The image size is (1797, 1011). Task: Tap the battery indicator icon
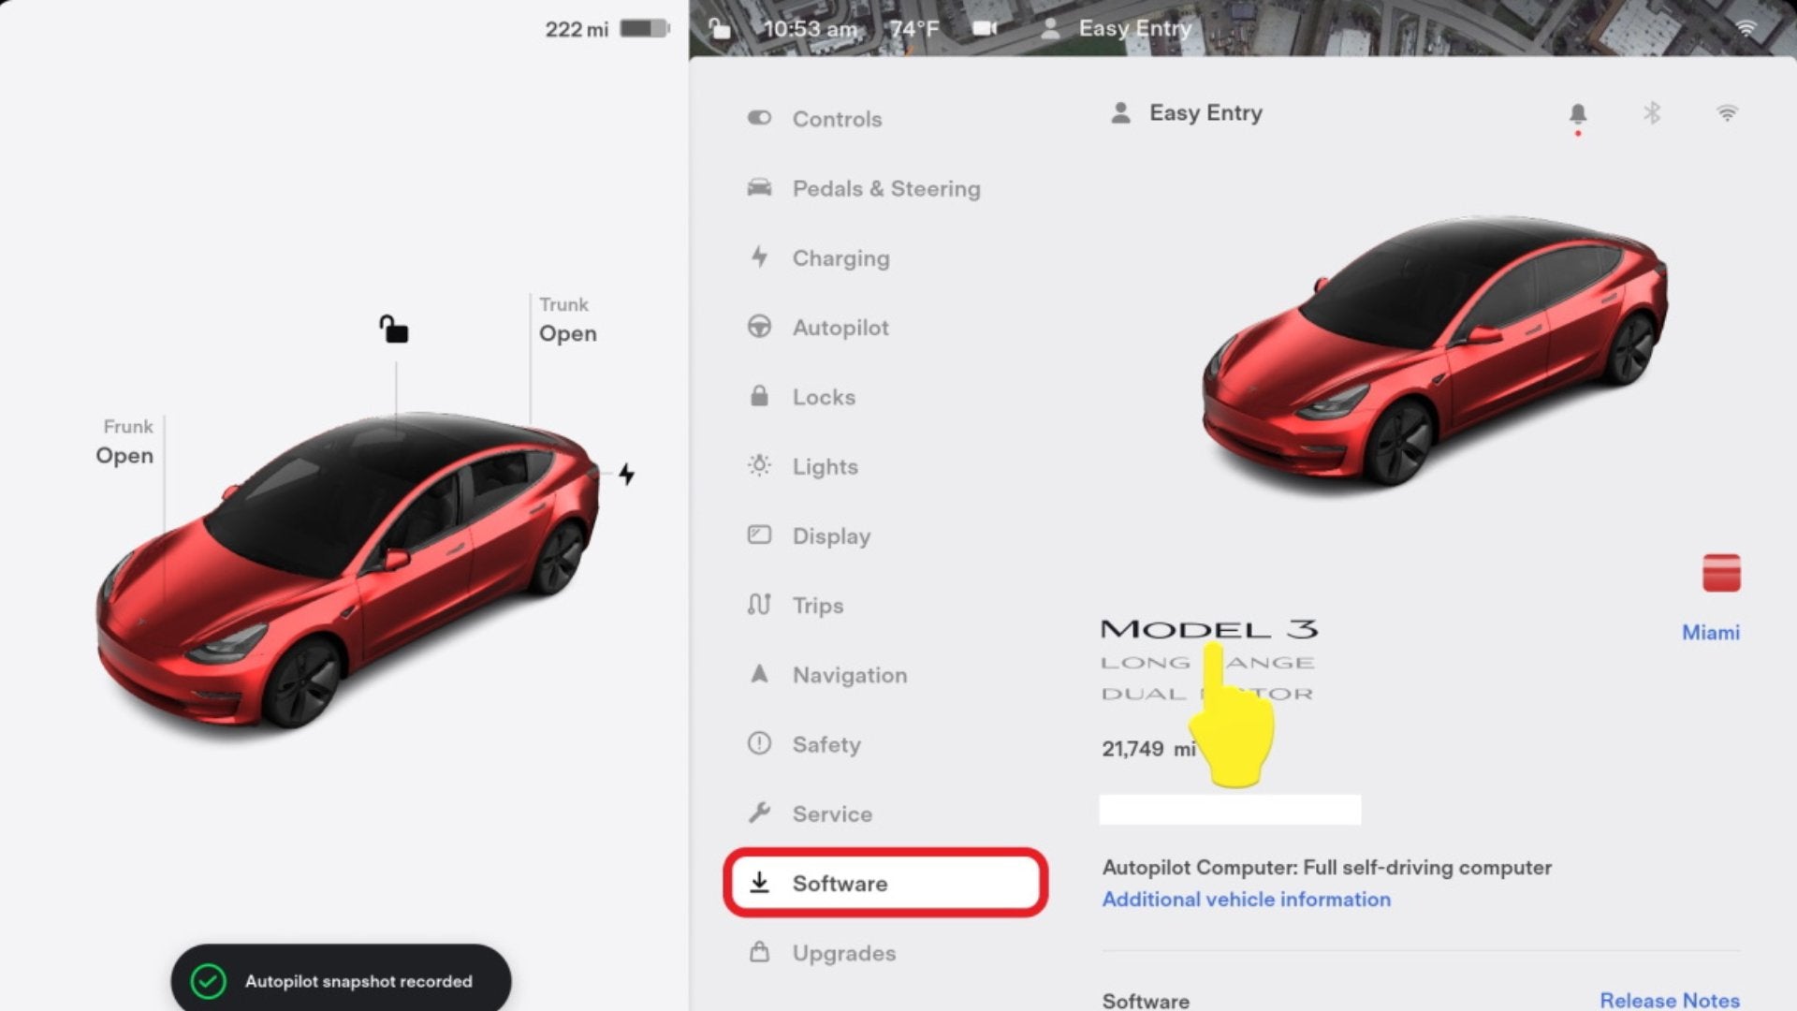coord(644,29)
